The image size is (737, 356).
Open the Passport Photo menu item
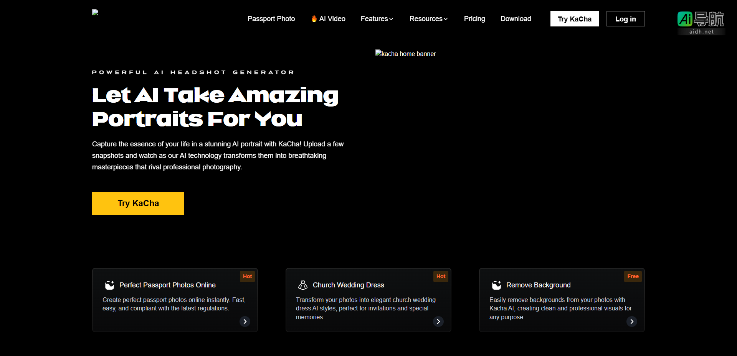271,19
